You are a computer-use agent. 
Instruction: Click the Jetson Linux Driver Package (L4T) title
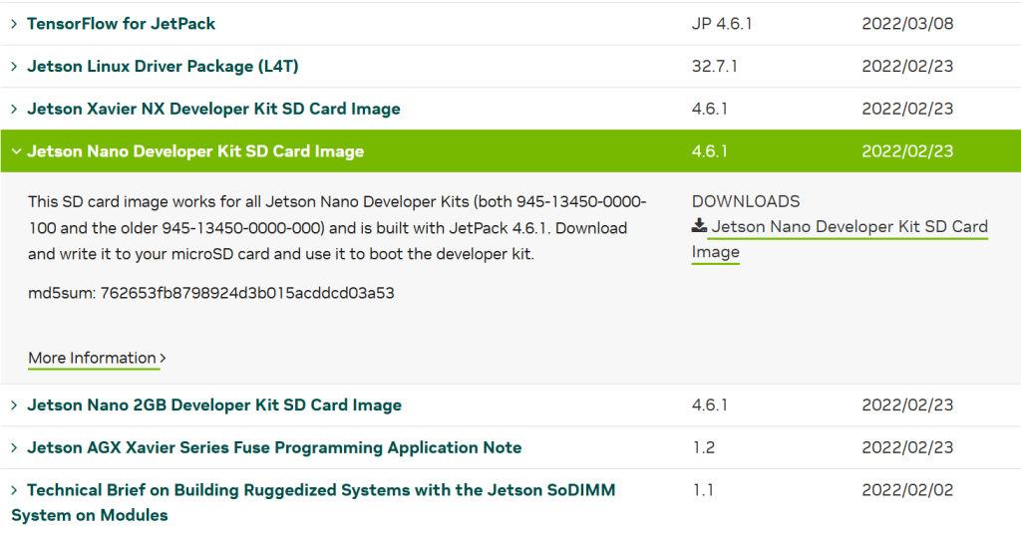163,67
